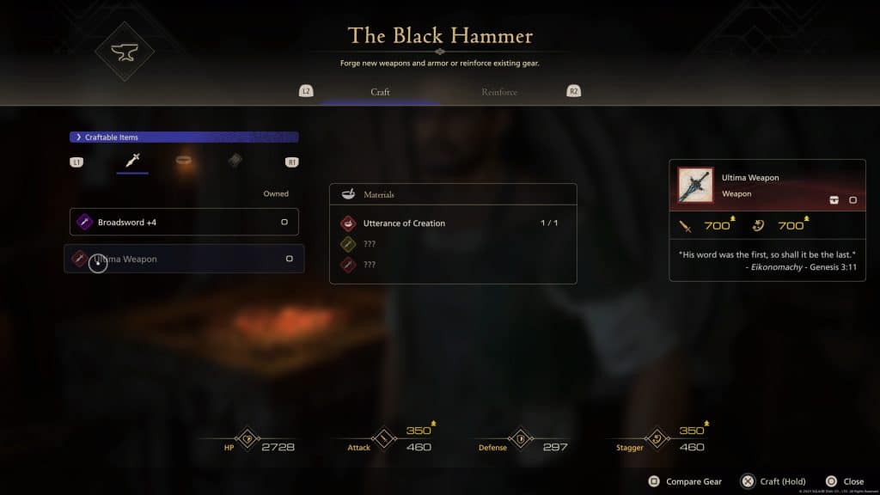Click the HP diamond stat icon
880x495 pixels.
click(247, 438)
